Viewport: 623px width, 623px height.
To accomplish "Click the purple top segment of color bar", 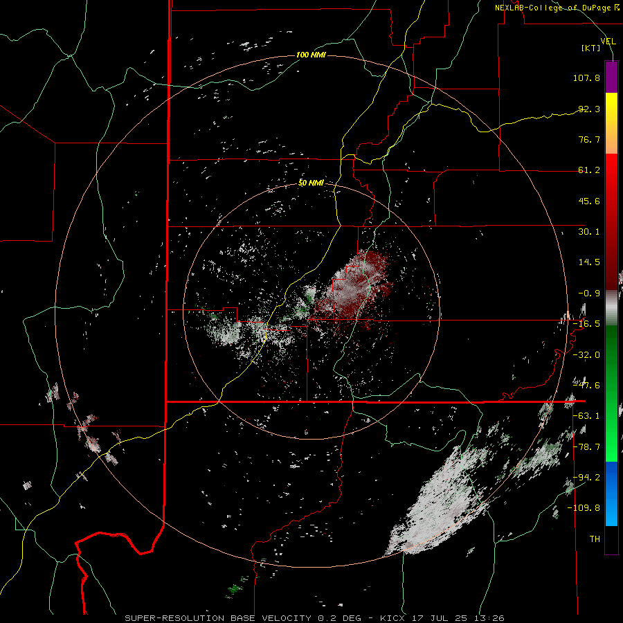I will 611,77.
